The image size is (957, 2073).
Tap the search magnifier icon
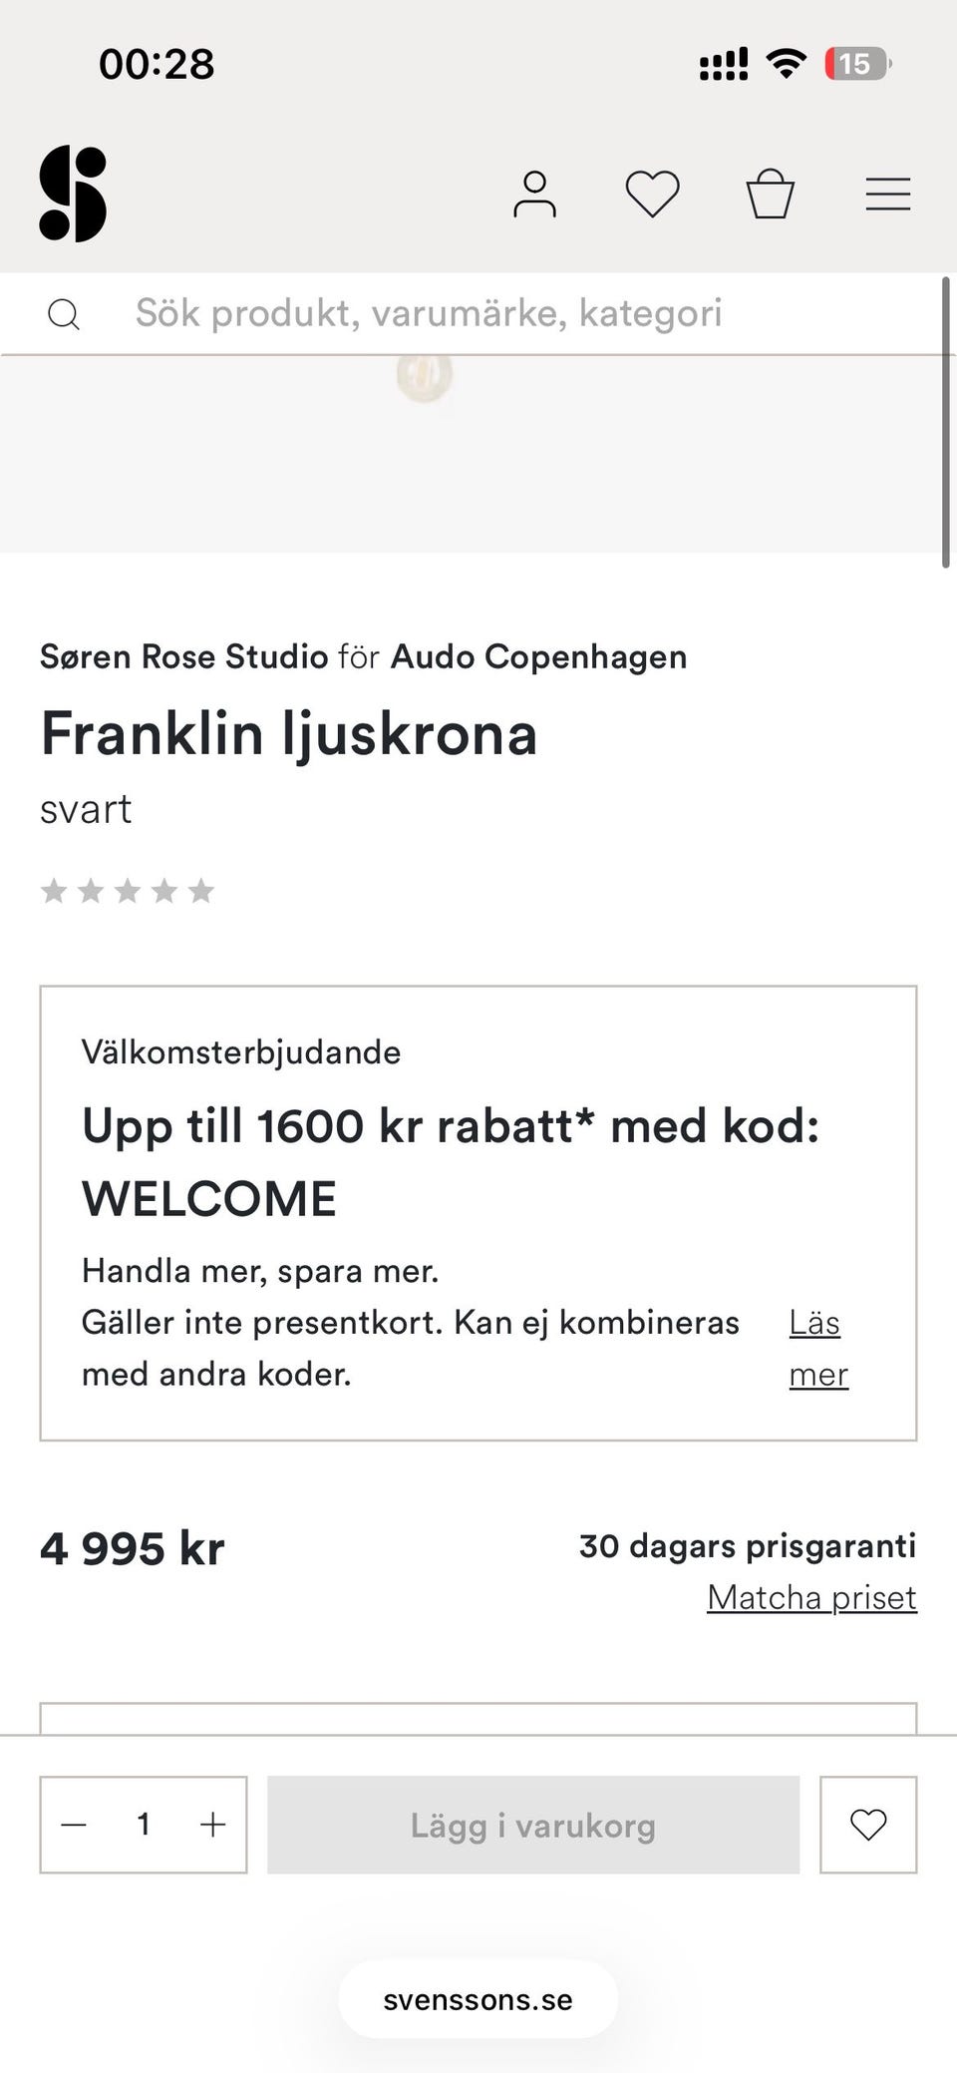point(64,314)
